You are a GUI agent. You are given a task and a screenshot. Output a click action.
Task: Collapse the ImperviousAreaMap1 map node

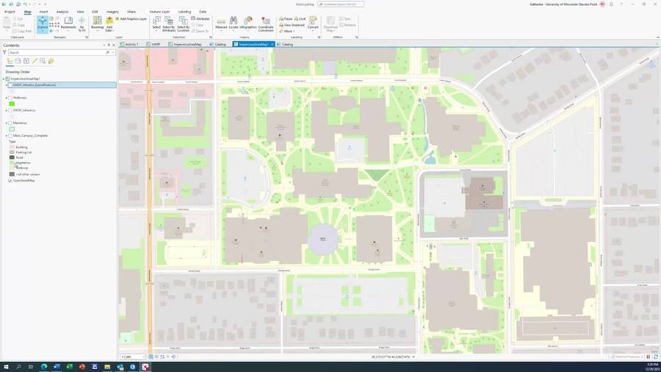pos(4,79)
